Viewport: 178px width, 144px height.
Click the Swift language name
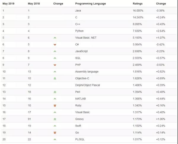pyautogui.click(x=79, y=126)
